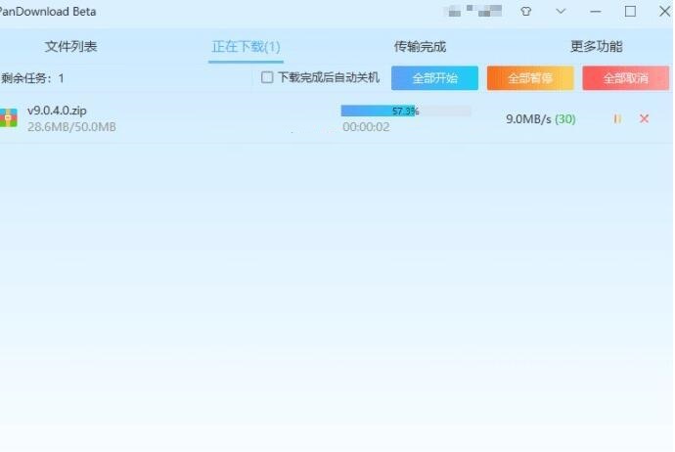Pause the v9.0.4.0.zip download
The width and height of the screenshot is (675, 452).
(617, 118)
